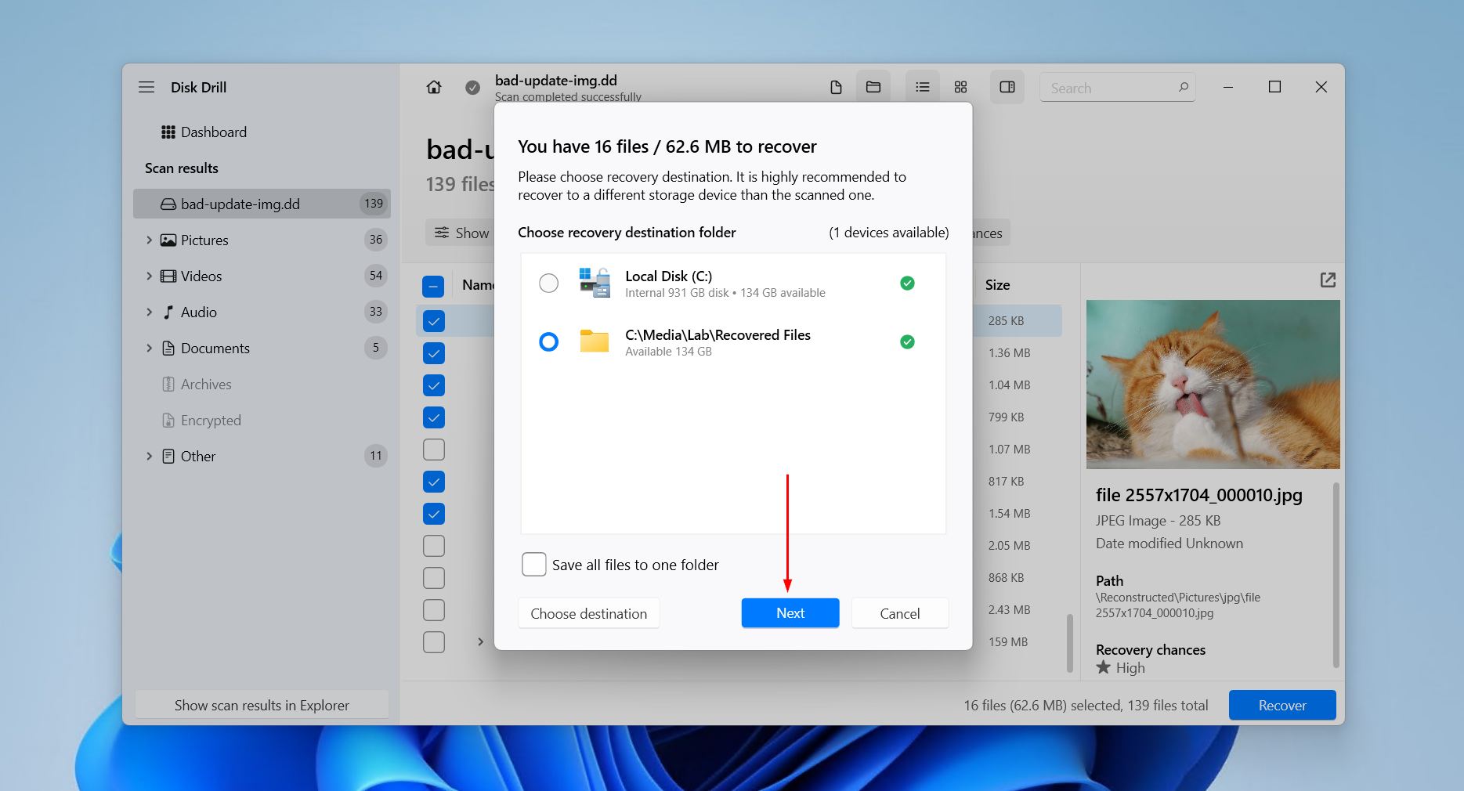
Task: Expand the Documents category
Action: pyautogui.click(x=149, y=348)
